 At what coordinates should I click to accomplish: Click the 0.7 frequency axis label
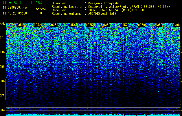tap(2, 96)
